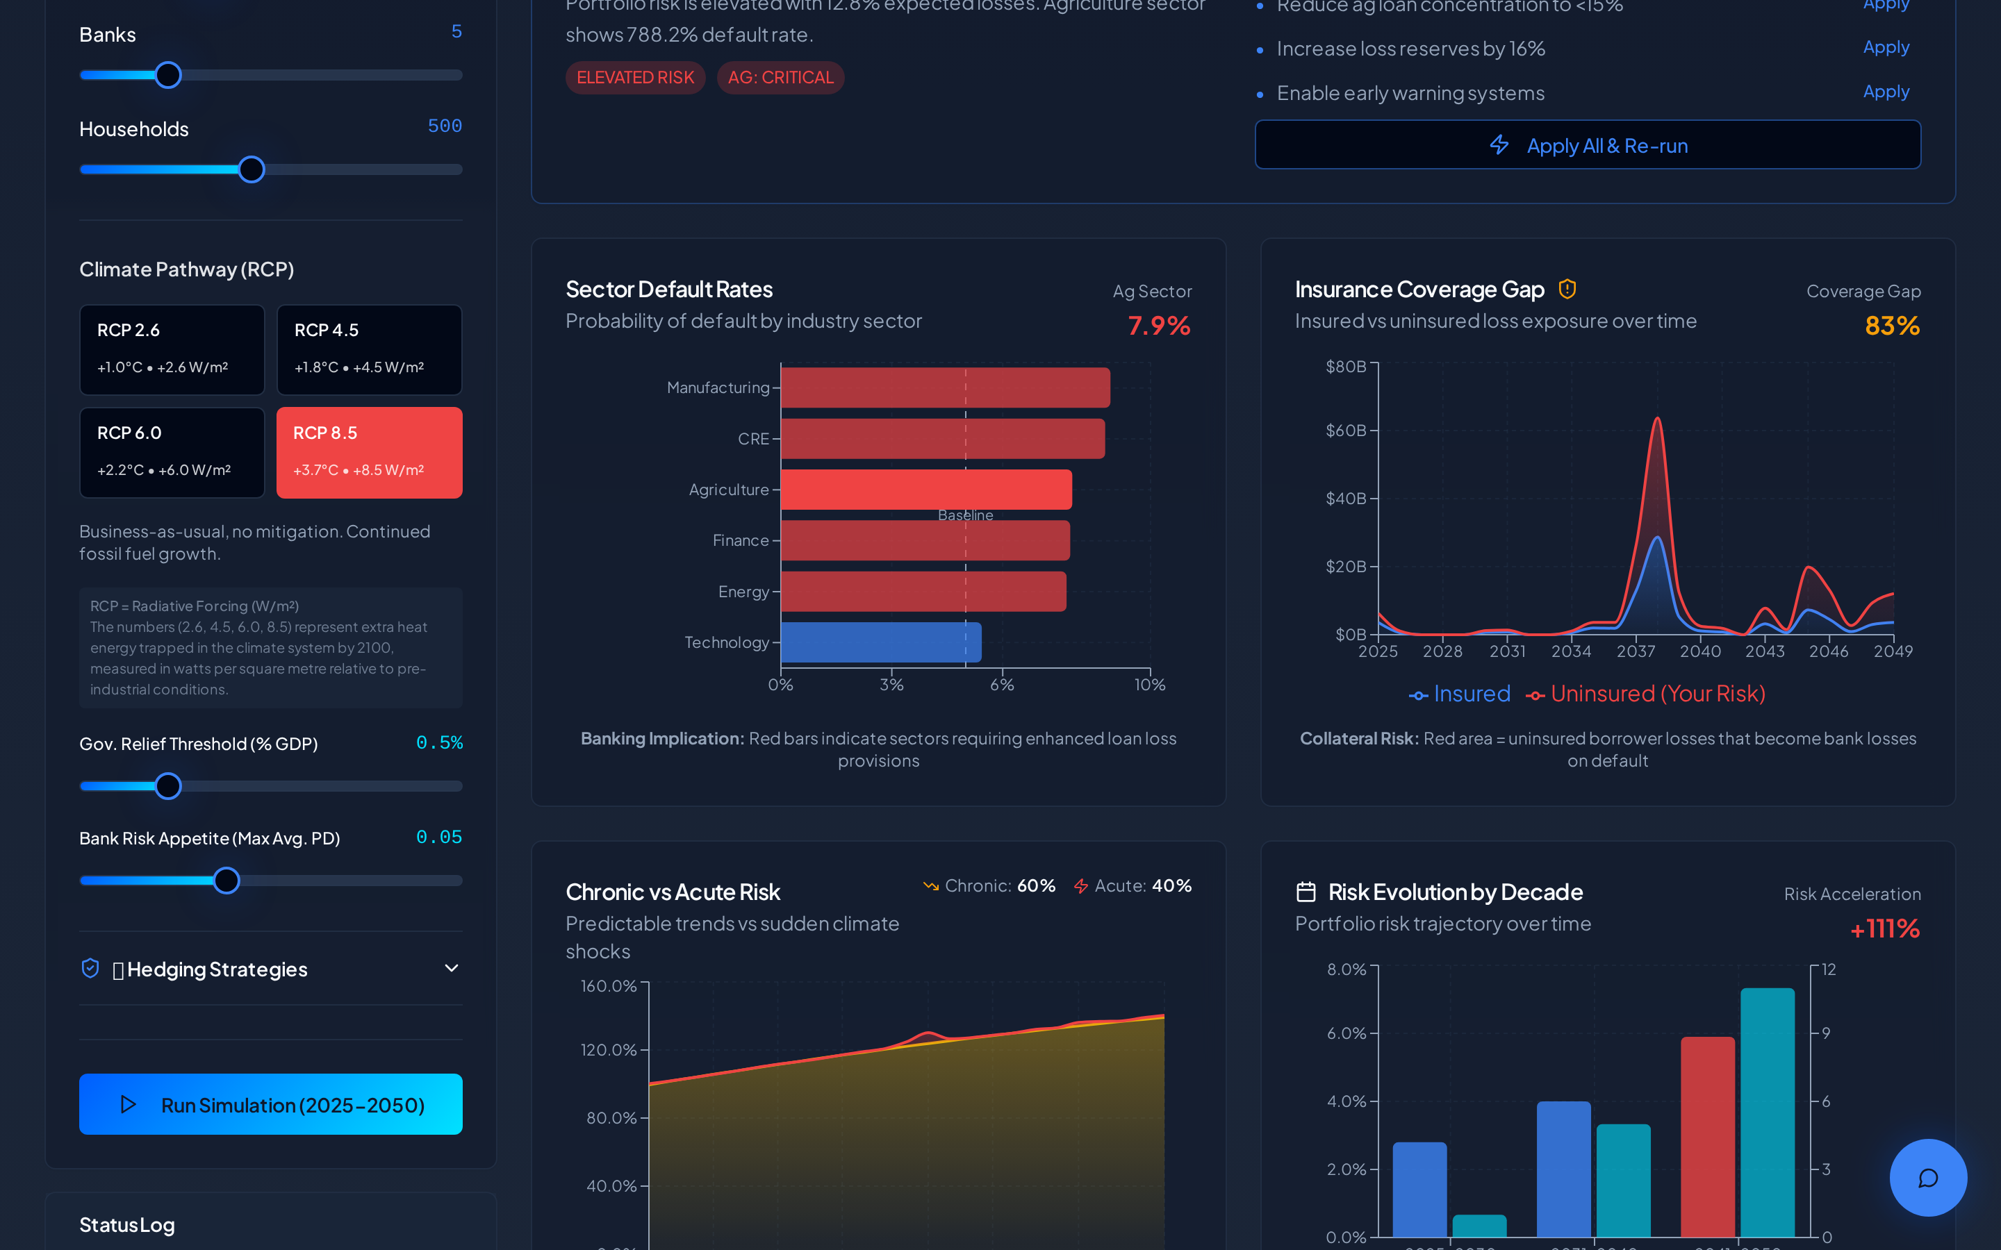2001x1250 pixels.
Task: Click the warning shield icon beside Insurance Coverage Gap
Action: click(1567, 288)
